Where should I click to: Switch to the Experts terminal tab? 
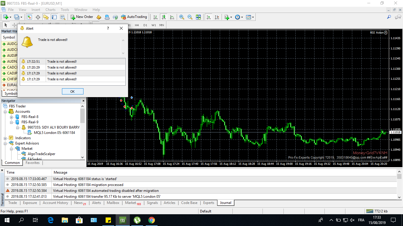coord(209,203)
